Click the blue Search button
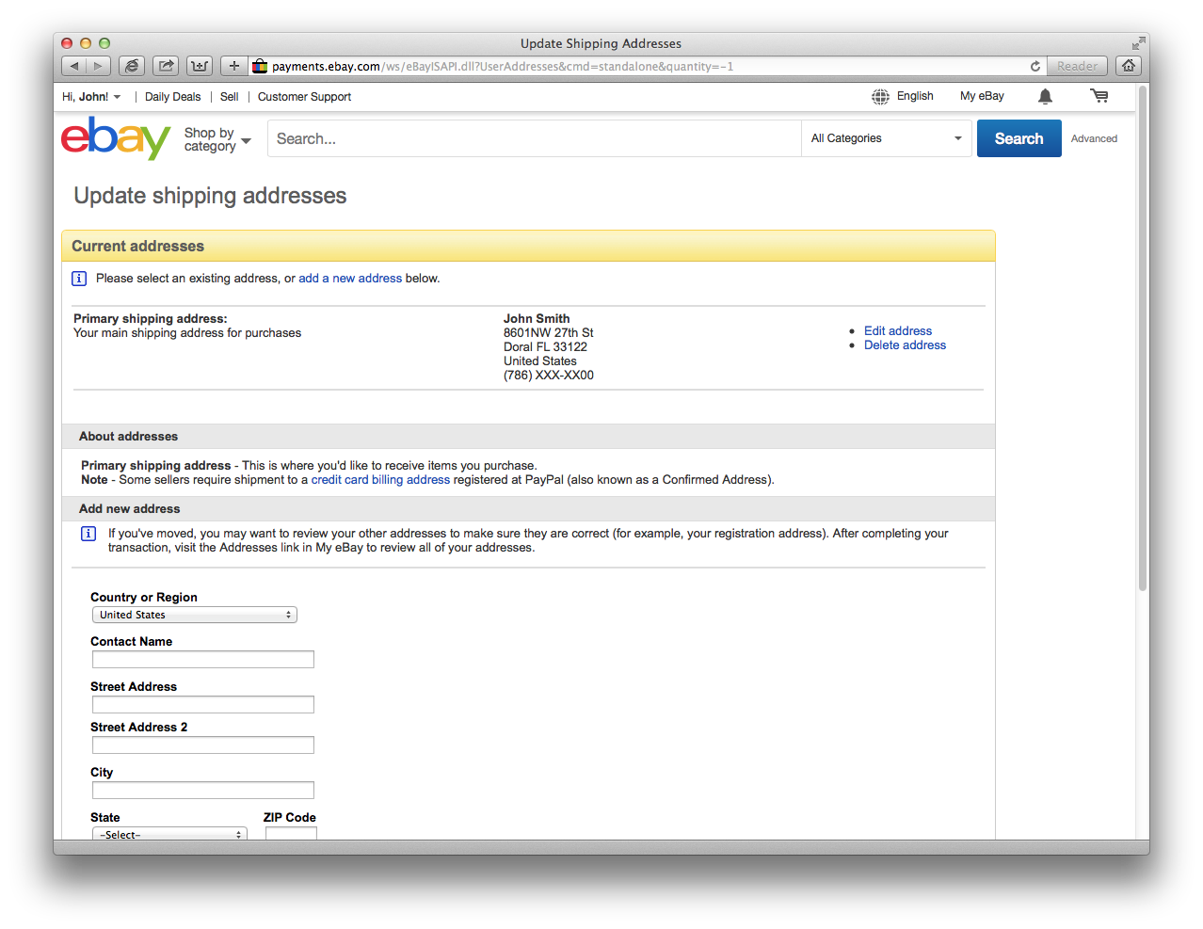Screen dimensions: 1203x929 pyautogui.click(x=1019, y=138)
